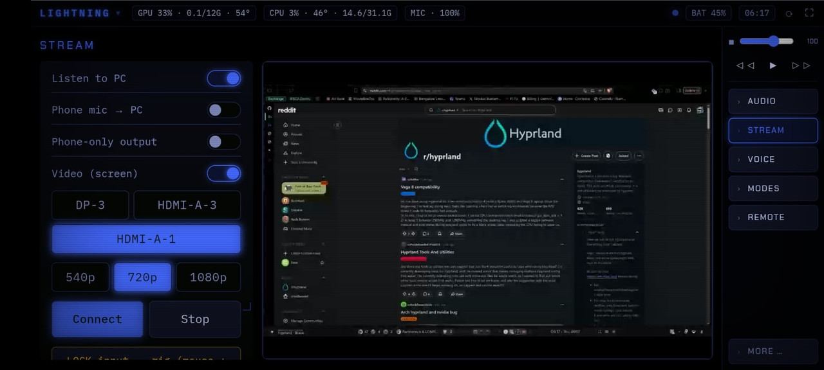Open Popular in reddit sidebar

[x=292, y=134]
